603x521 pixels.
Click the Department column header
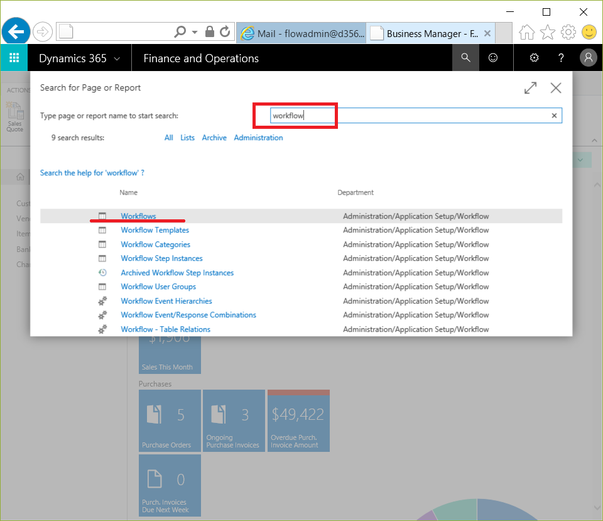tap(356, 192)
